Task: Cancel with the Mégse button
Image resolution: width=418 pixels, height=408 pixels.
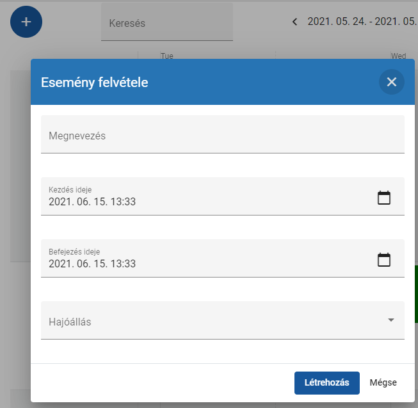Action: point(383,382)
